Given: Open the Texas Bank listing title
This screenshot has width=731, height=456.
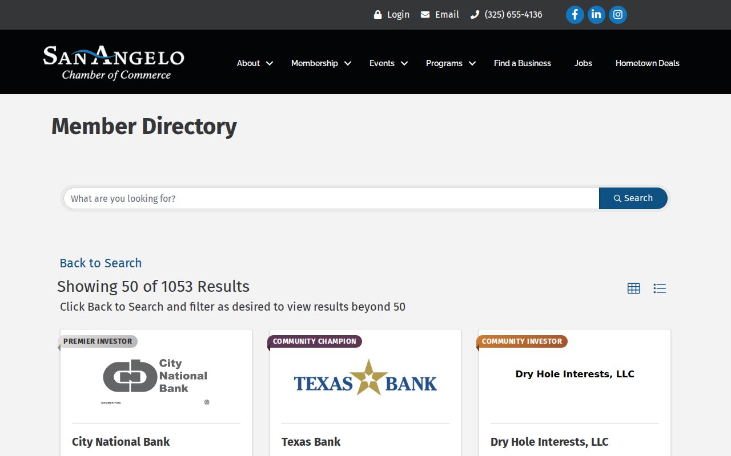Looking at the screenshot, I should 311,442.
